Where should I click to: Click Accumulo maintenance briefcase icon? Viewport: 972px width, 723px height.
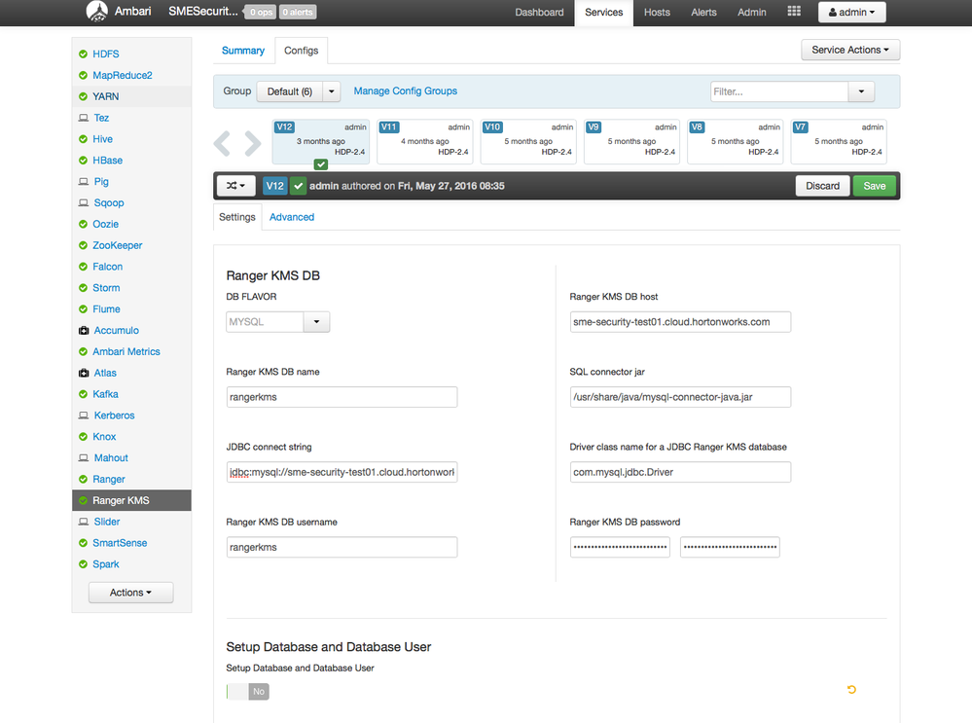[x=84, y=331]
